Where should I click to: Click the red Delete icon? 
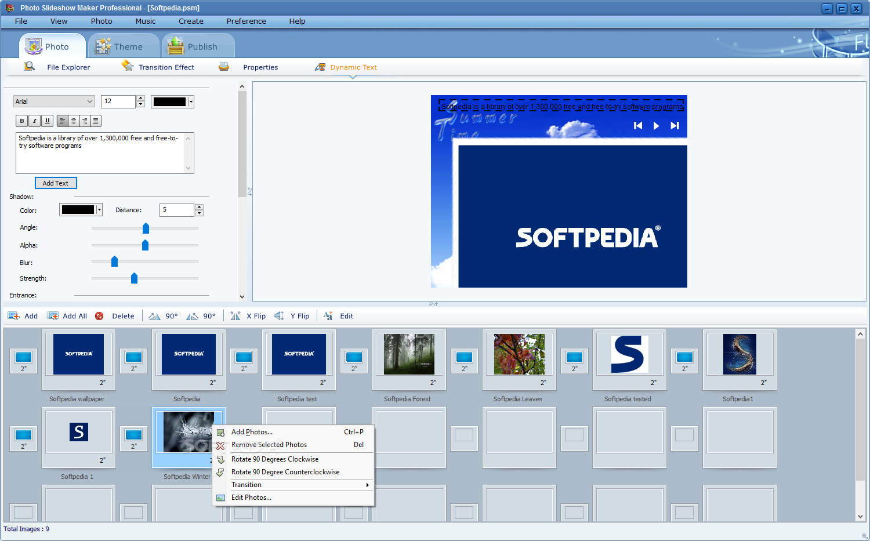(99, 316)
